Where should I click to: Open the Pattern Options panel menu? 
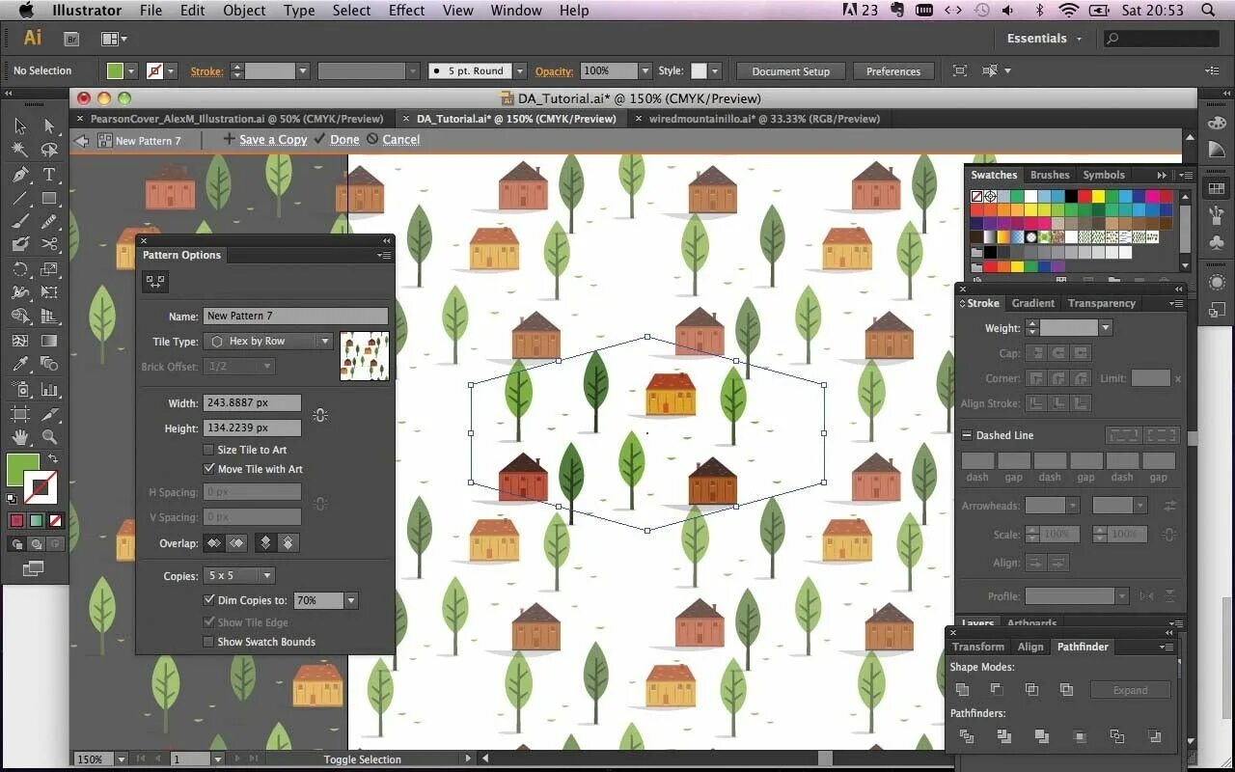click(385, 256)
